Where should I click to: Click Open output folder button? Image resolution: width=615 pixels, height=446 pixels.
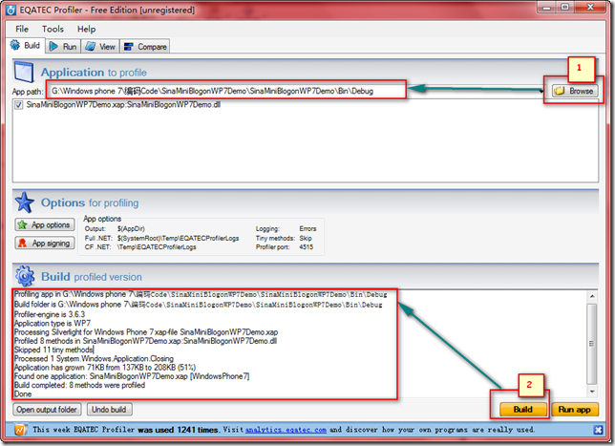pyautogui.click(x=47, y=410)
